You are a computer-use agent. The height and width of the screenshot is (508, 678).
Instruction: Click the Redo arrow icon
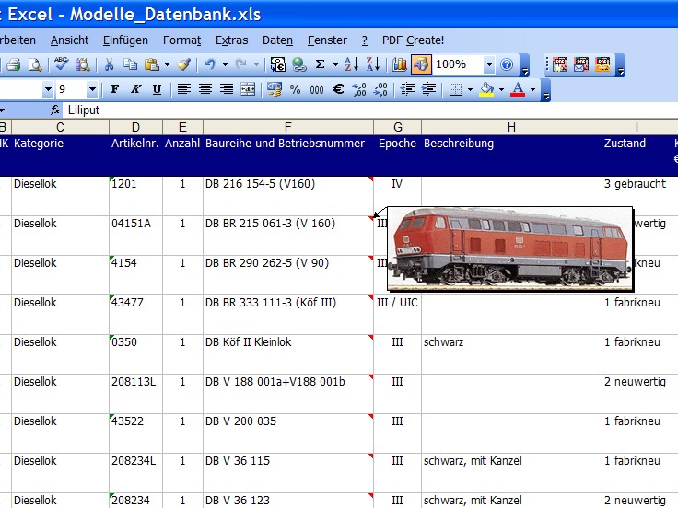[241, 64]
